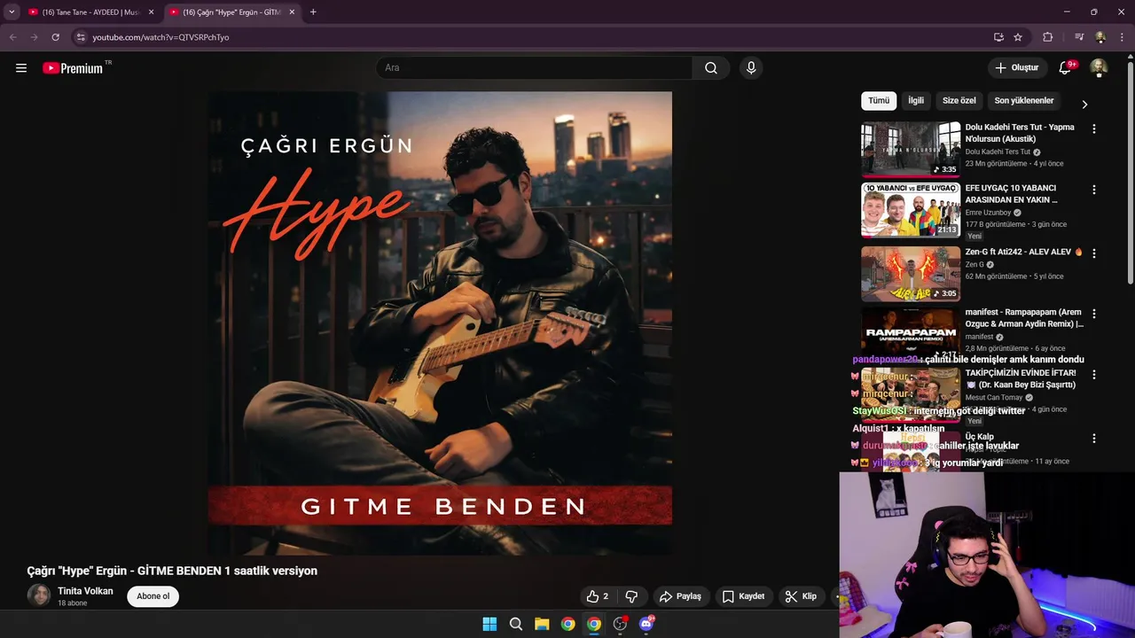Click the Klip scissors button
The image size is (1135, 638).
pos(801,596)
